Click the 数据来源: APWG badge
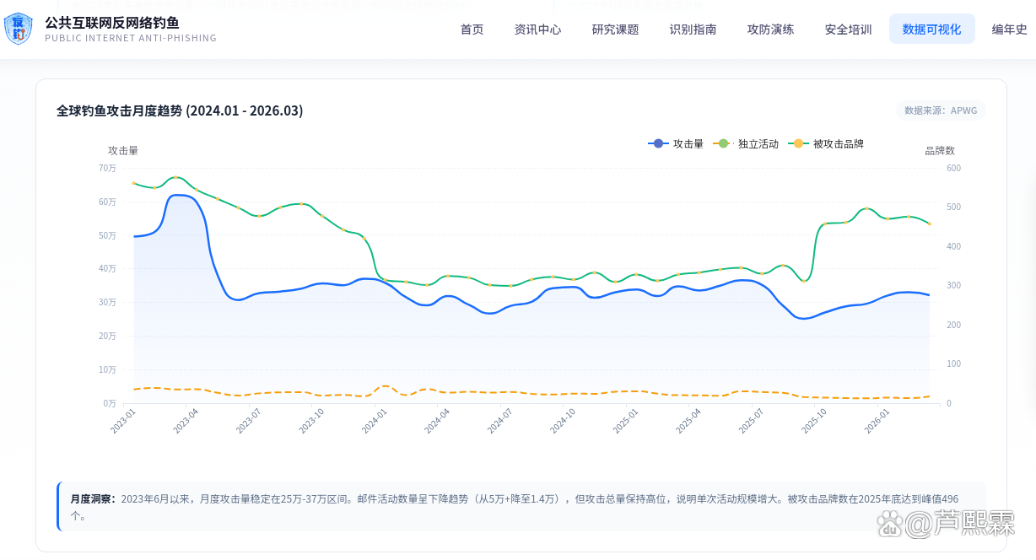This screenshot has width=1036, height=560. [941, 110]
